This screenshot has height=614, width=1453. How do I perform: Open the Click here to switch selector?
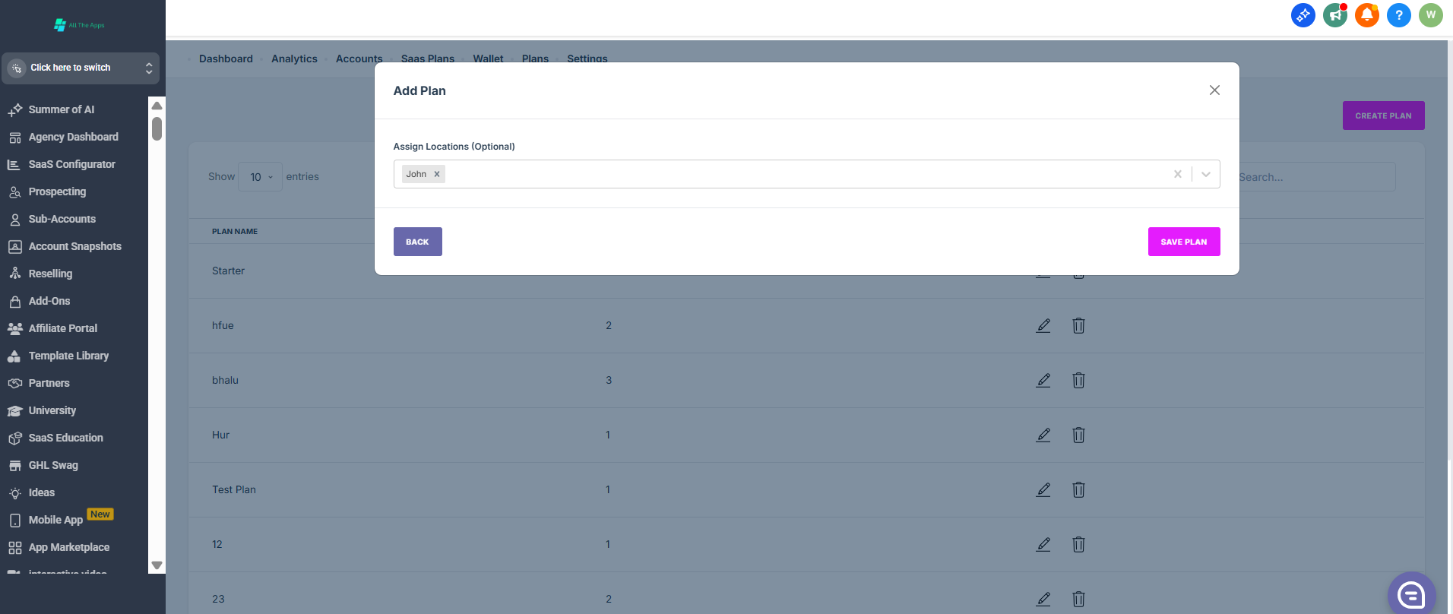(x=81, y=68)
